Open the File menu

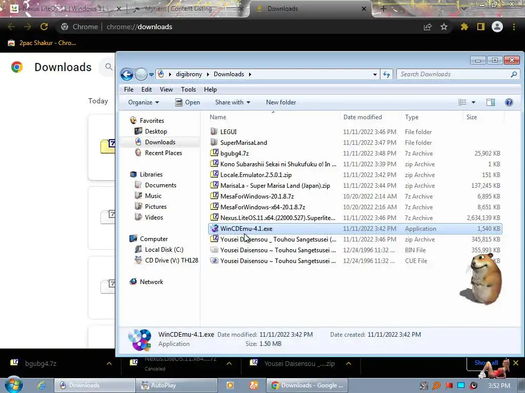(x=129, y=90)
